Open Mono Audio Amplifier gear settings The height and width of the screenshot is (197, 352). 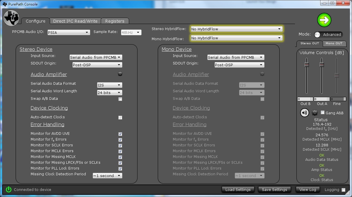click(x=262, y=74)
